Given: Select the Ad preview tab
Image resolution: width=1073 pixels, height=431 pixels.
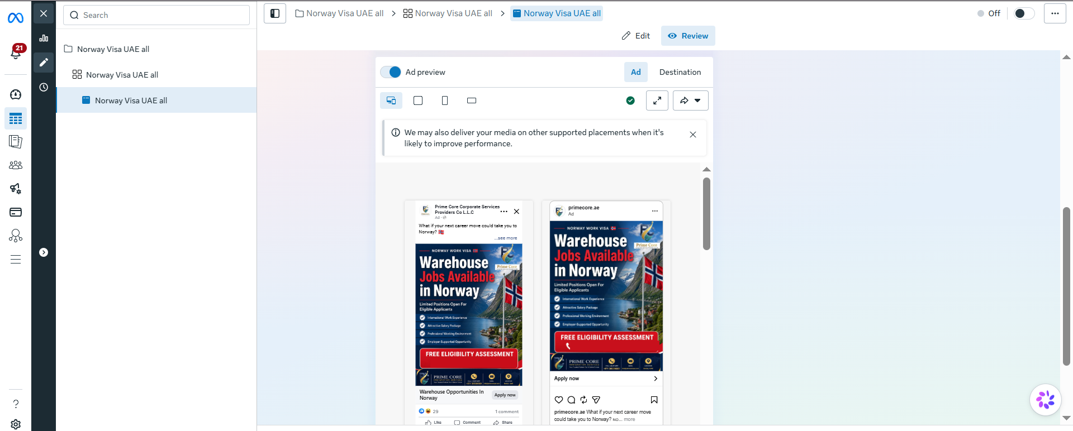Looking at the screenshot, I should click(636, 72).
